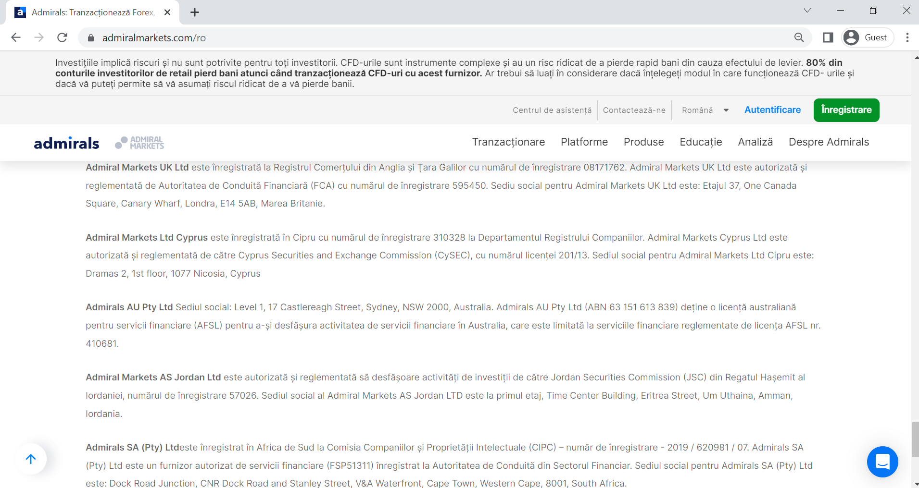Click the page vertical scrollbar thumb
This screenshot has height=488, width=919.
(915, 439)
